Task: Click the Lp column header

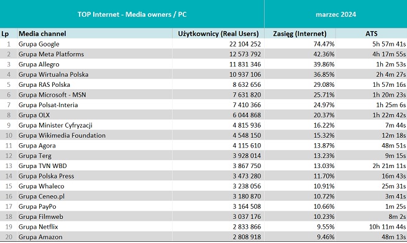Action: [x=5, y=34]
